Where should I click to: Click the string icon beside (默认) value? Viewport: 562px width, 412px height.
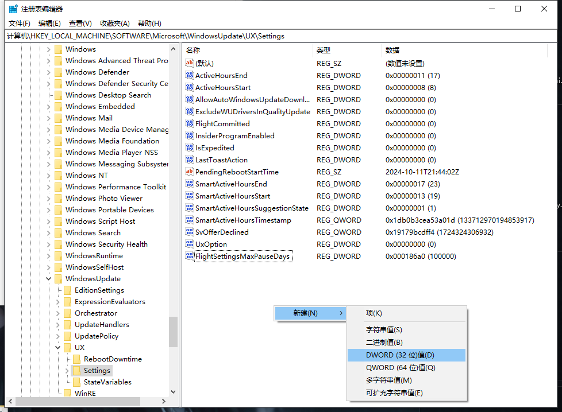pos(189,63)
